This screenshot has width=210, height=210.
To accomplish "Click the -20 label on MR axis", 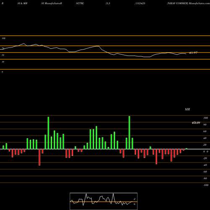I will [x=205, y=158].
